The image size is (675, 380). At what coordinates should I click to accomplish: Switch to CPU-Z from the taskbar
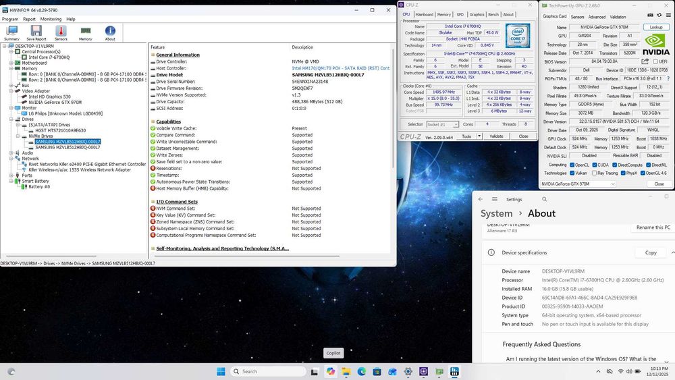pos(424,371)
